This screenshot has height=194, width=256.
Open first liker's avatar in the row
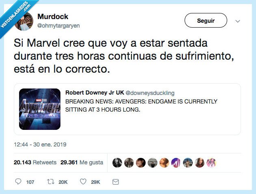(117, 163)
